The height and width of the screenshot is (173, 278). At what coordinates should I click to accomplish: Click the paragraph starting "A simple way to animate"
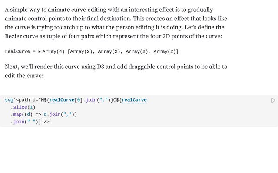[x=116, y=23]
